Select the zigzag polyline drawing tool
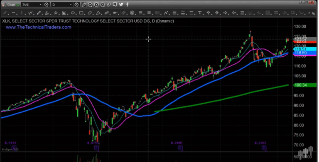This screenshot has height=162, width=319. [x=30, y=13]
